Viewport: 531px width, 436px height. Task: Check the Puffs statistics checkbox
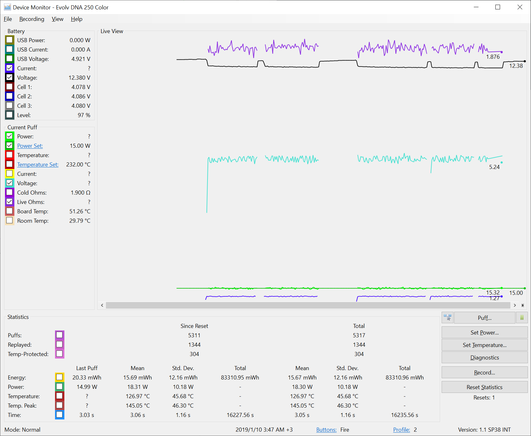click(x=59, y=335)
